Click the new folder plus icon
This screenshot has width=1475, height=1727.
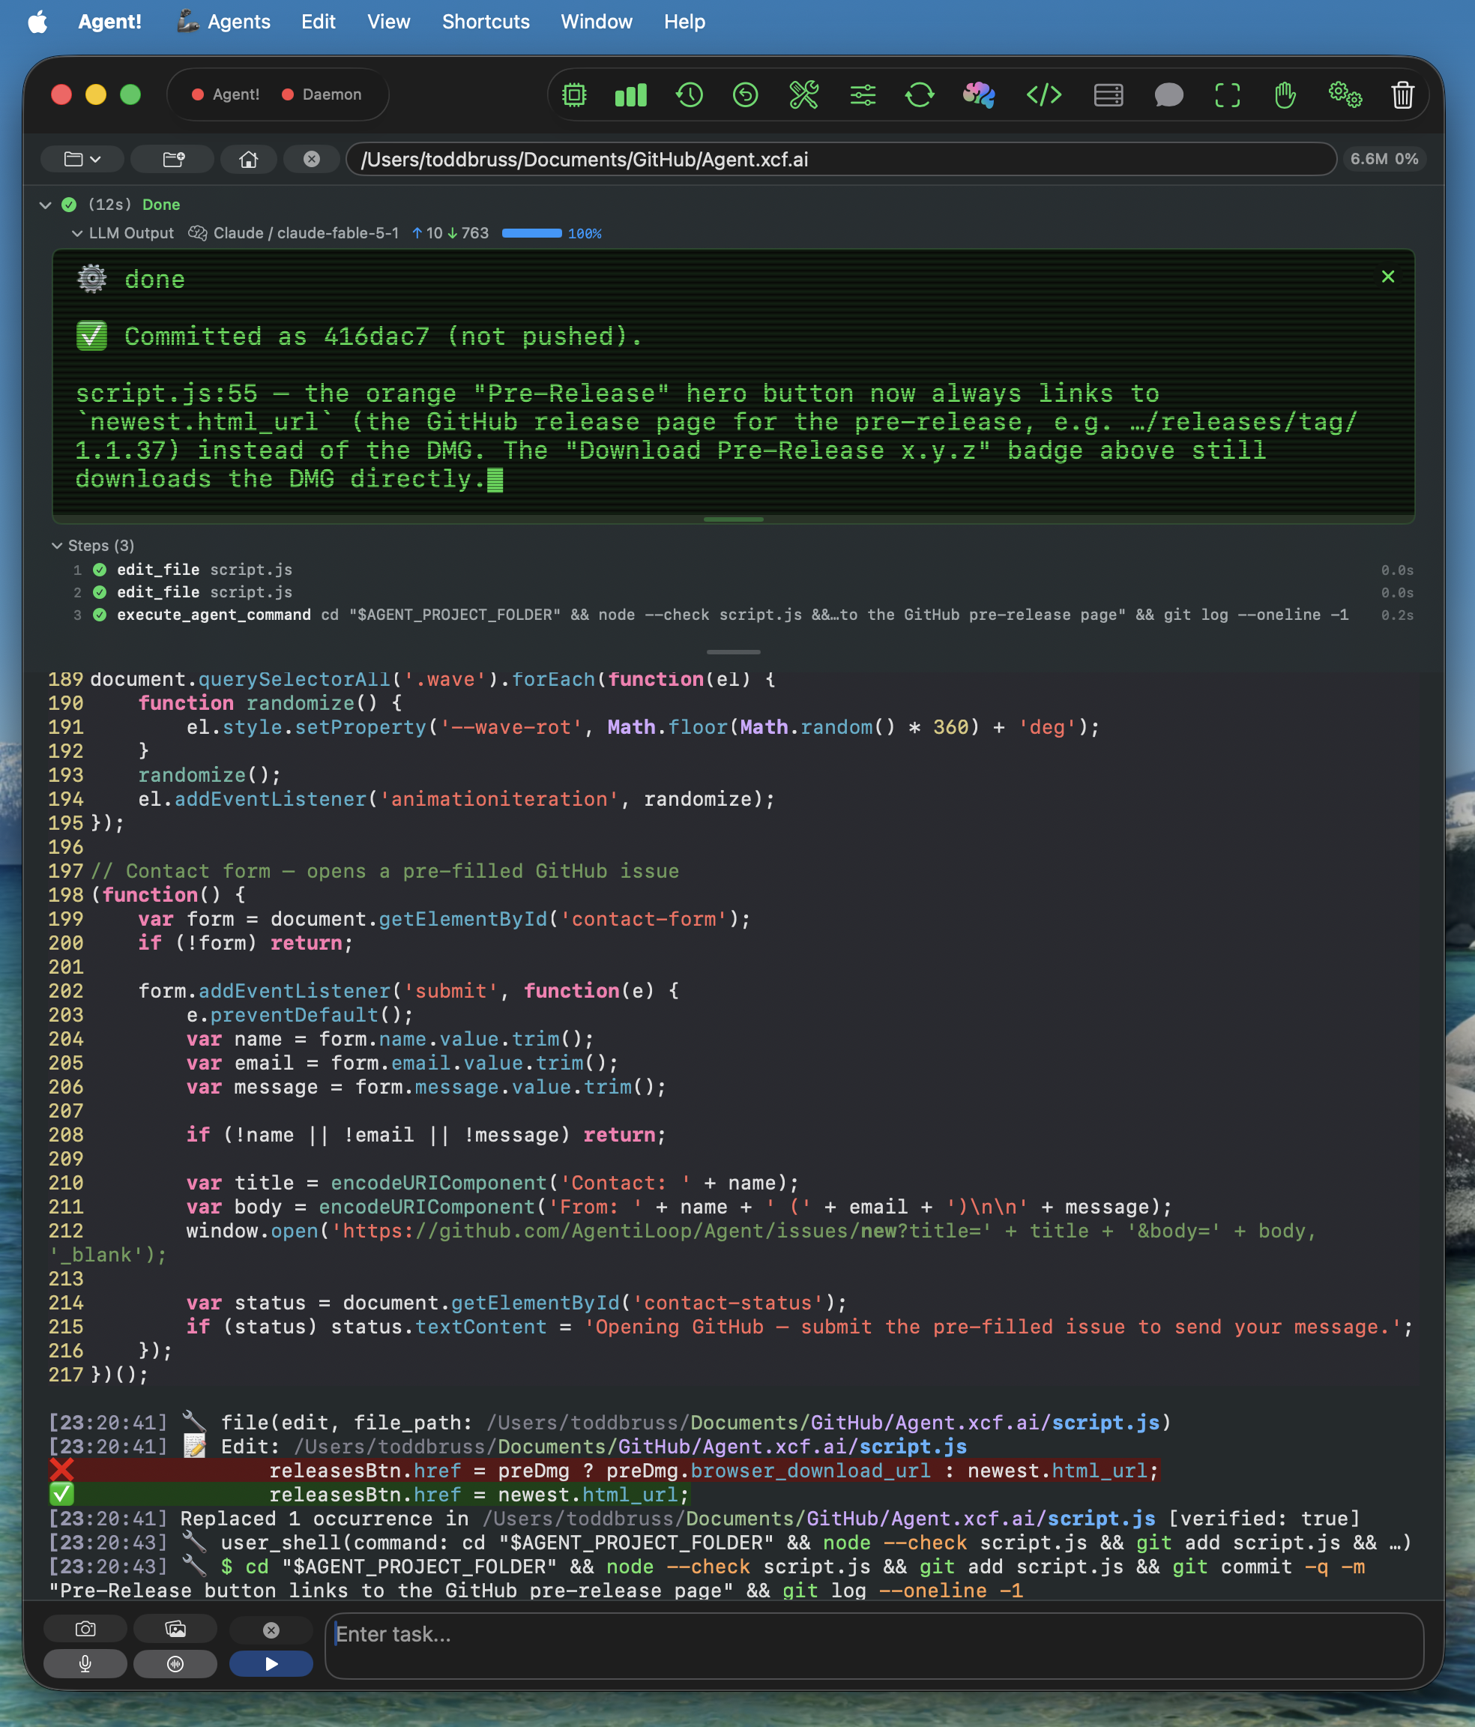pos(173,158)
